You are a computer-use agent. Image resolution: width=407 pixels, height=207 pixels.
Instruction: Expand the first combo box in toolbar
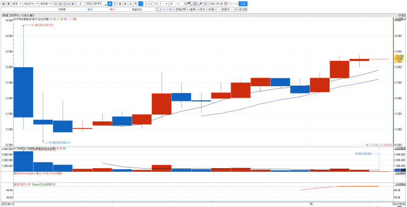(x=17, y=4)
